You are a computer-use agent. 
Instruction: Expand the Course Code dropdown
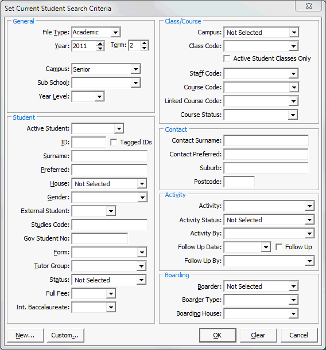click(x=294, y=87)
